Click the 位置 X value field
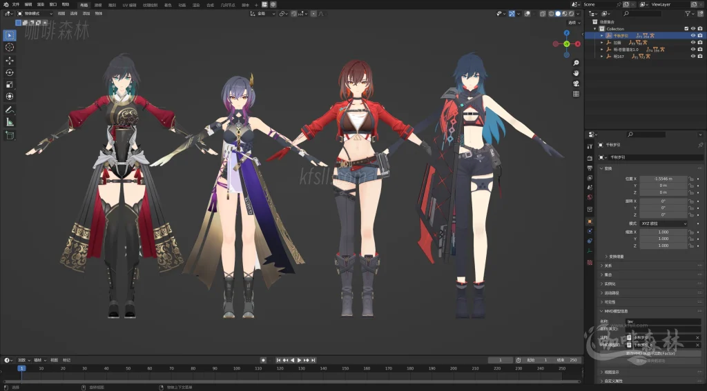Screen dimensions: 707x391 click(x=663, y=179)
